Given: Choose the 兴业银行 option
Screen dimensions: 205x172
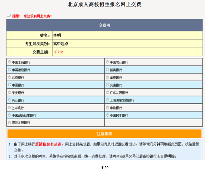Looking at the screenshot, I should [x=9, y=100].
